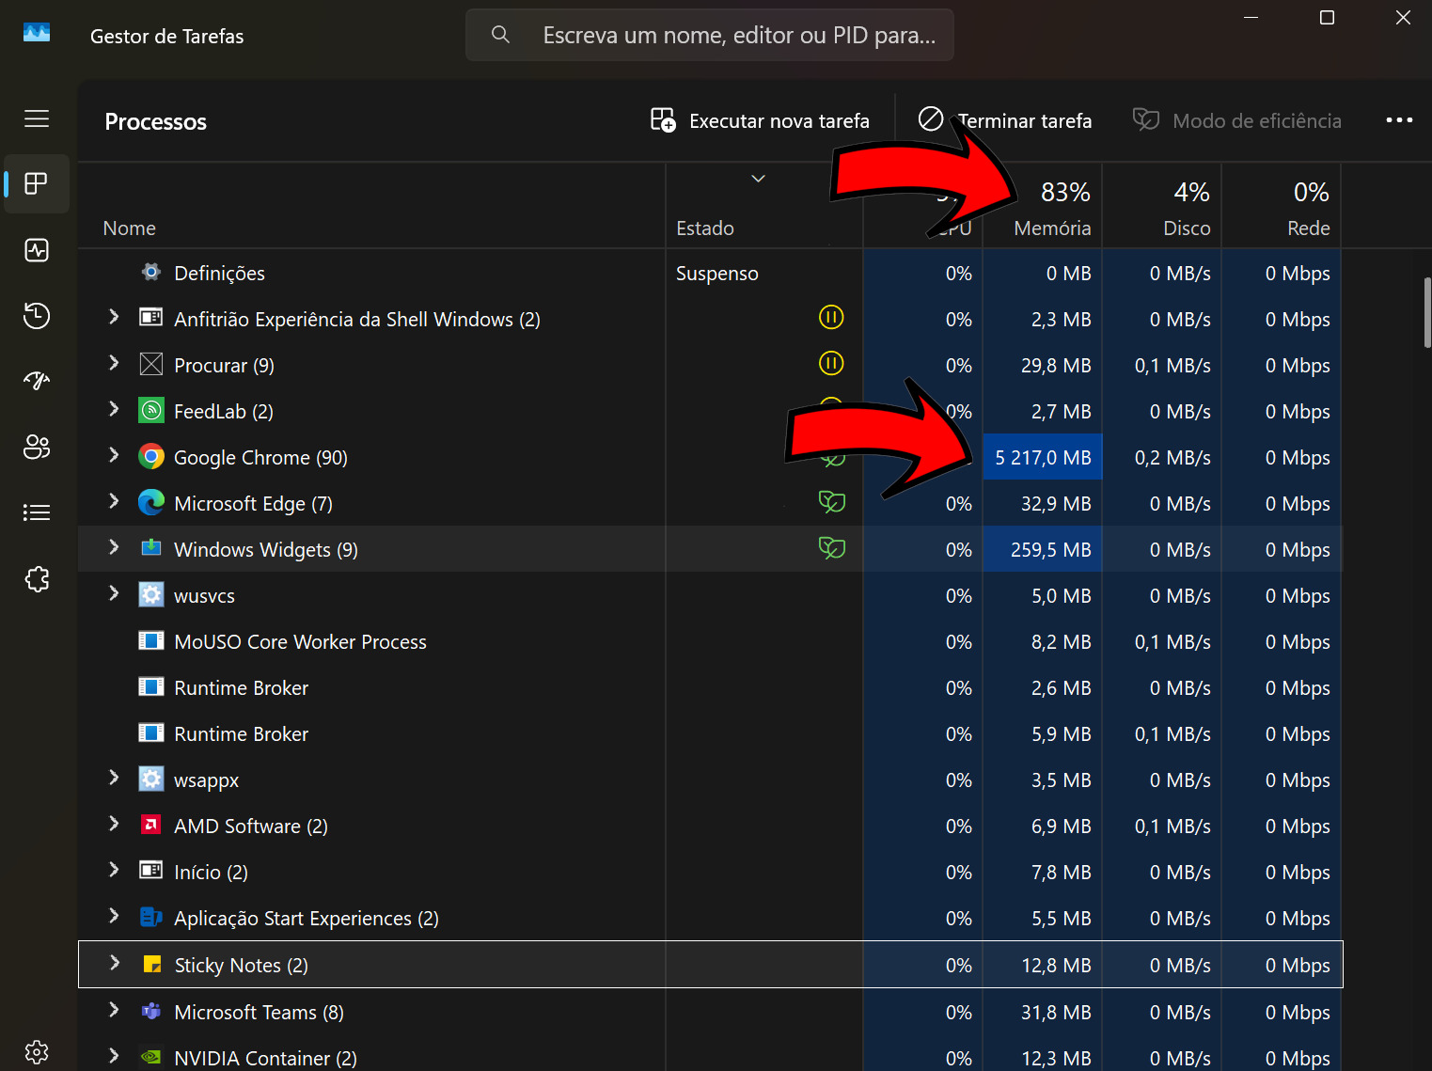Click the 259,5 MB memory cell for Widgets
1432x1071 pixels.
[x=1043, y=549]
